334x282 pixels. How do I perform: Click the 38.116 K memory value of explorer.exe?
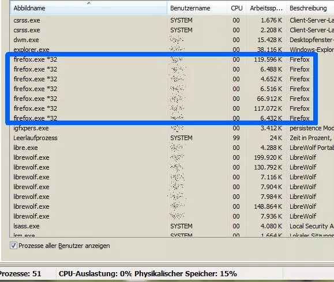[x=269, y=50]
